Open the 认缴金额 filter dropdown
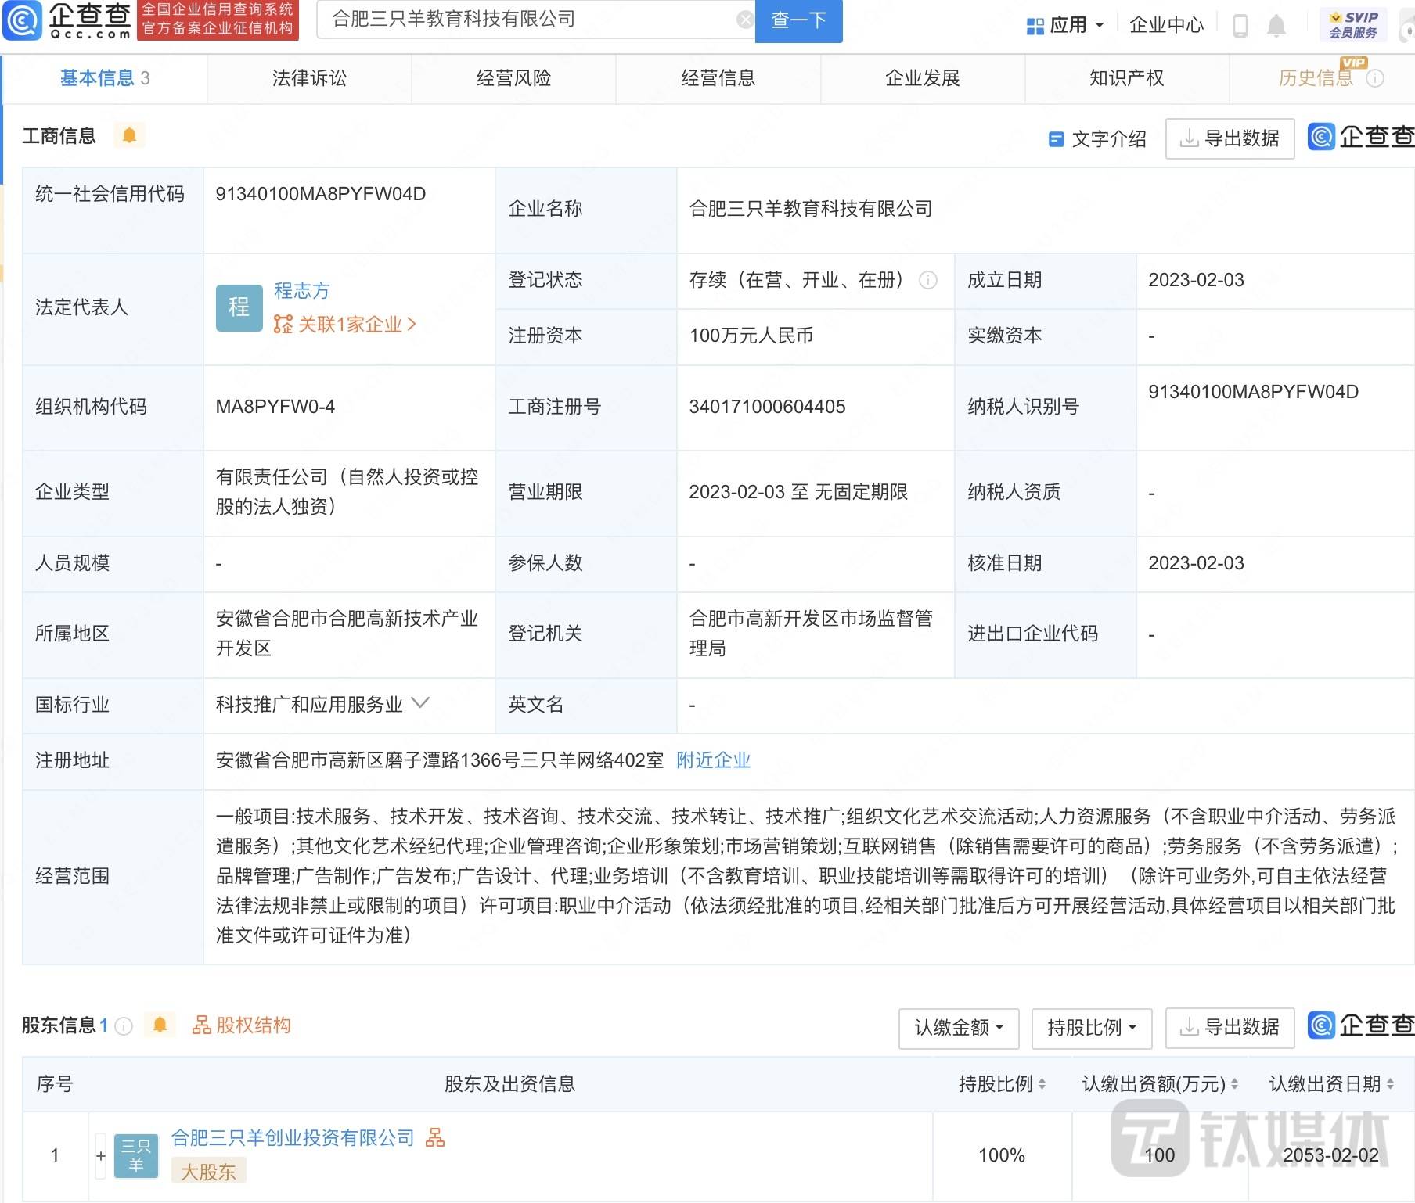1415x1203 pixels. coord(959,1027)
